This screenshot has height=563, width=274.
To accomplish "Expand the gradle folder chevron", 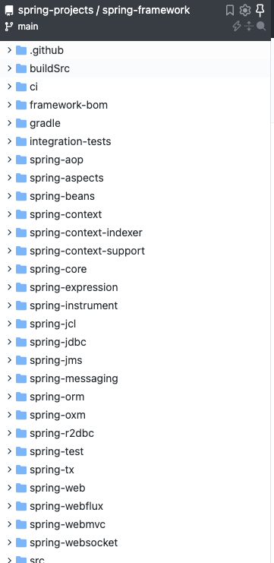I will coord(9,123).
